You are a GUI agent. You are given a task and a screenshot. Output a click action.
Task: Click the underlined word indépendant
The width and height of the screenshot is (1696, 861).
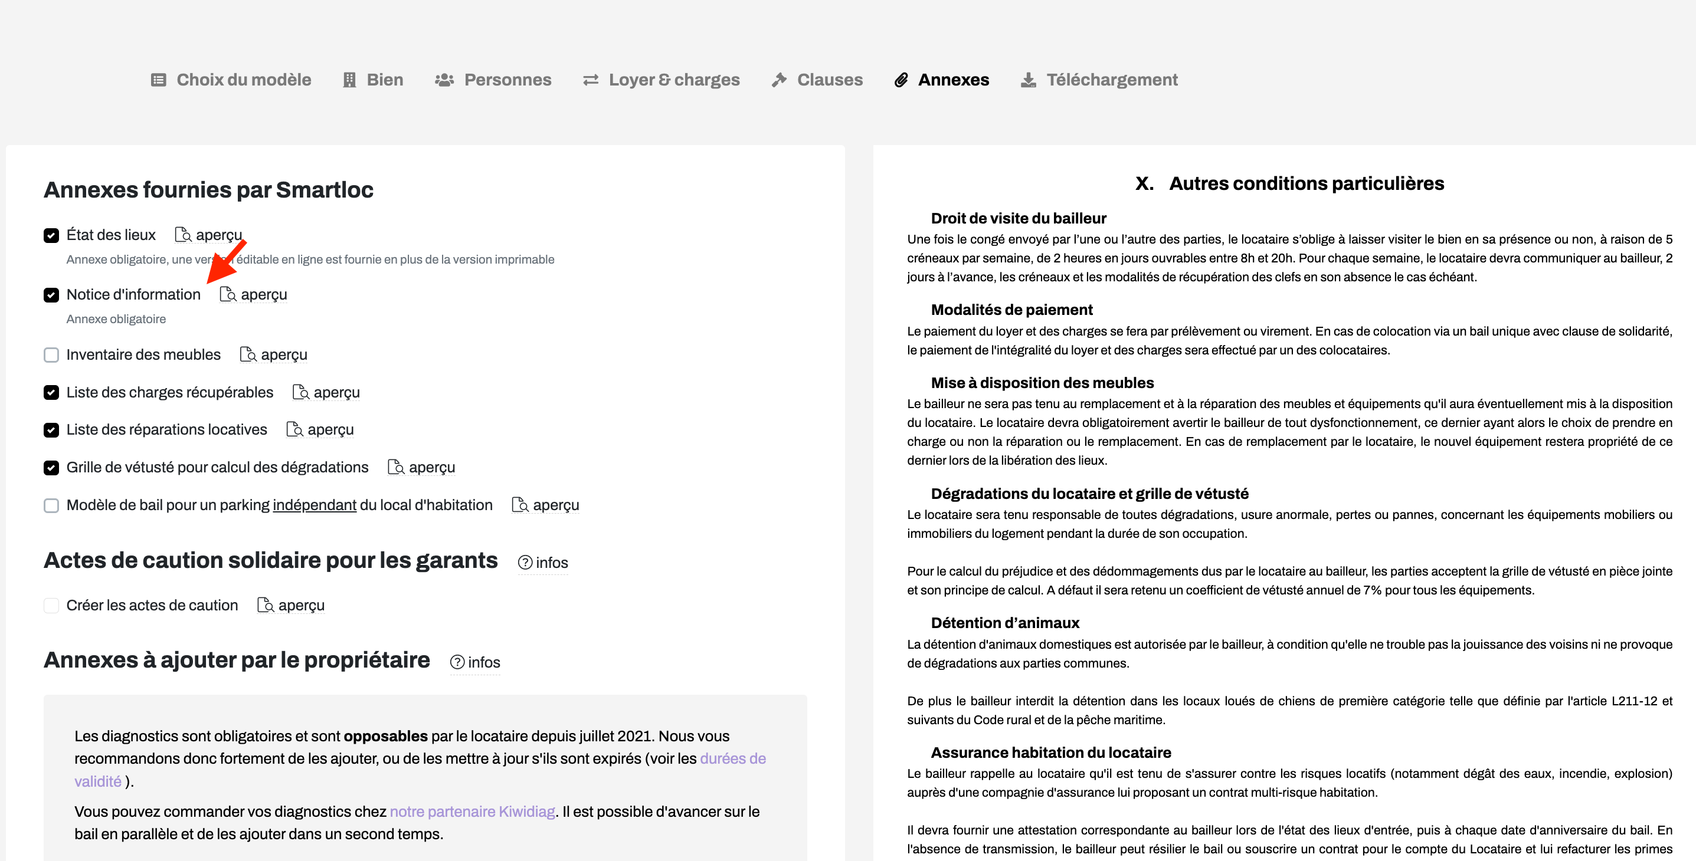click(314, 504)
